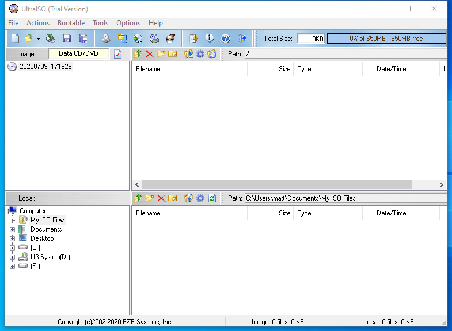Open the Actions menu

point(38,23)
